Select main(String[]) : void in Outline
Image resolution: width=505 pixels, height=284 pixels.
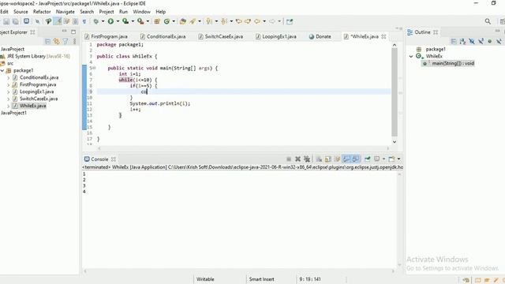point(452,63)
